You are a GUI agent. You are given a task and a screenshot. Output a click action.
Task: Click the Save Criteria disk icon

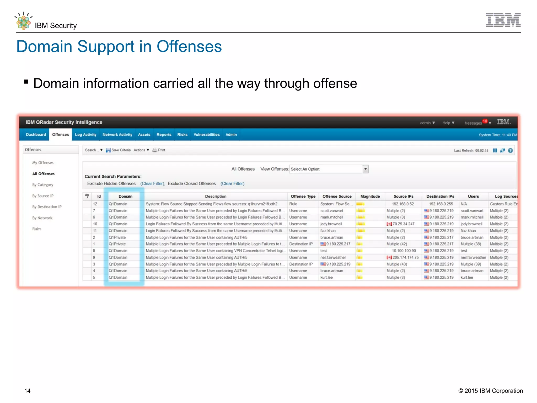coord(108,150)
